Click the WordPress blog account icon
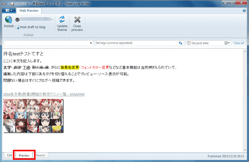Viewport: 249px width, 162px height. pos(17,20)
